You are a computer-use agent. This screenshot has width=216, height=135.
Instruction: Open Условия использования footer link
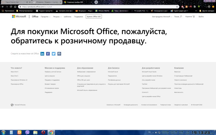[x=149, y=105]
